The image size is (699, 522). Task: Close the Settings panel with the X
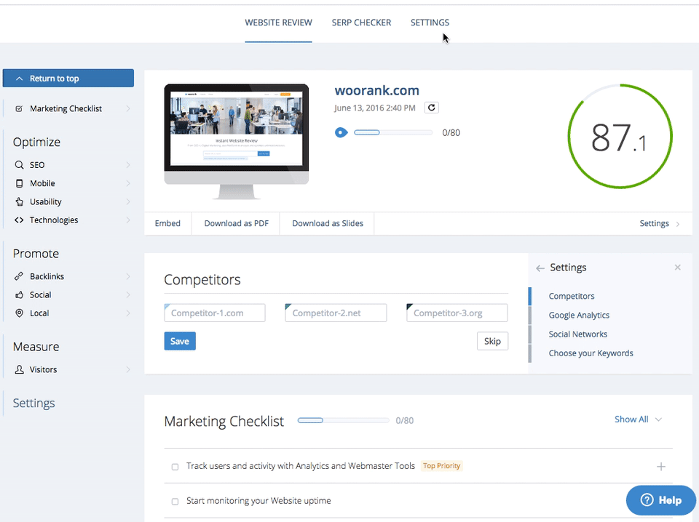pyautogui.click(x=677, y=268)
